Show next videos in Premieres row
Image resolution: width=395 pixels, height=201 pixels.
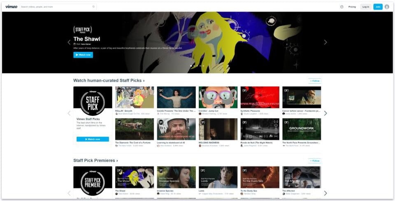point(325,193)
